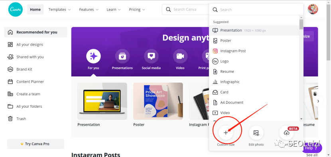Screen dimensions: 331x157
Task: Select the Custom size plus icon
Action: [226, 133]
